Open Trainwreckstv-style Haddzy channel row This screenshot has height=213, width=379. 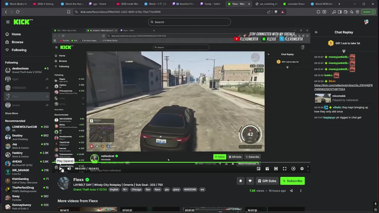(27, 154)
